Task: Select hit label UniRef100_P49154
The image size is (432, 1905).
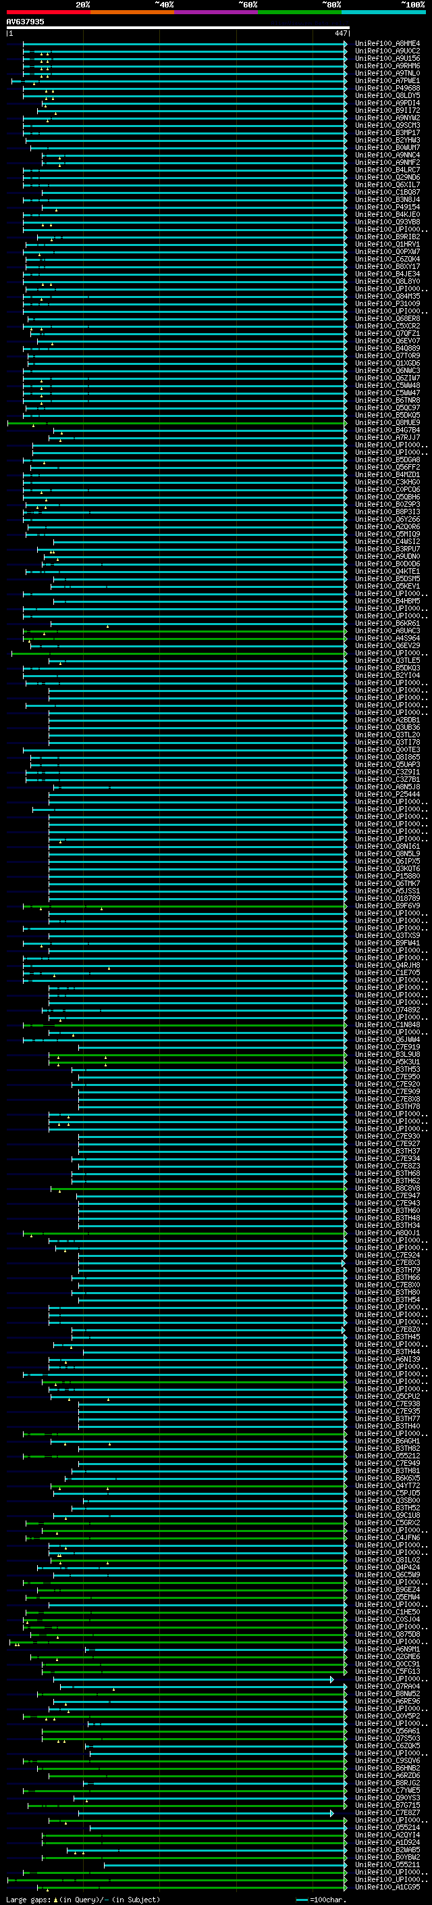Action: (387, 207)
